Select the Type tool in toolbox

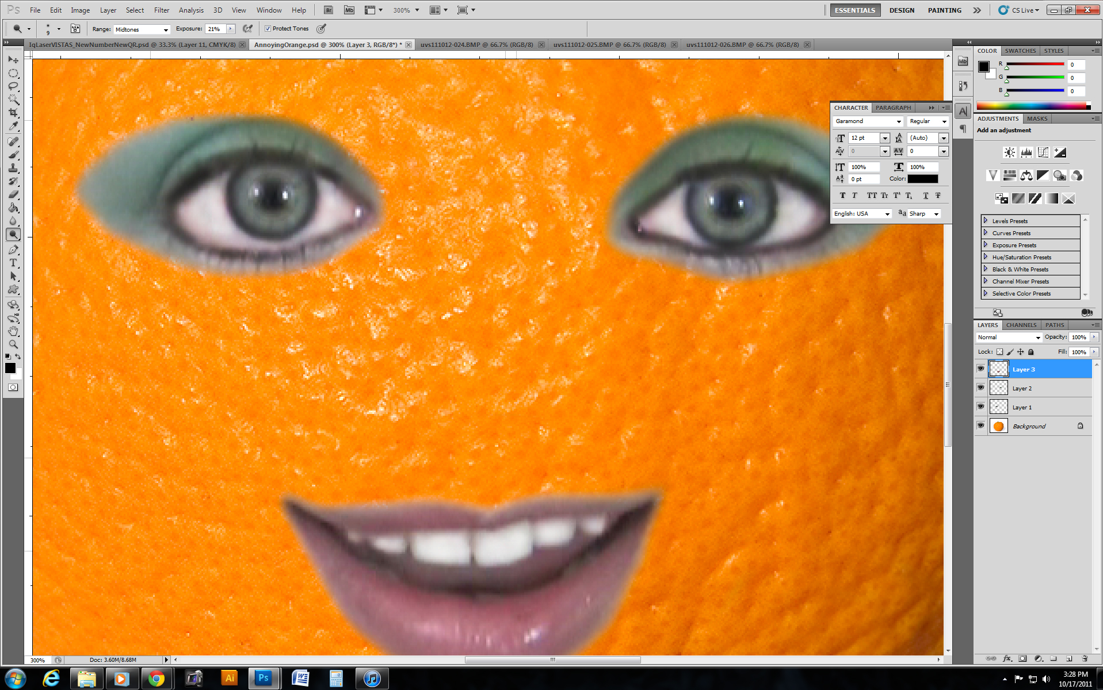click(13, 263)
